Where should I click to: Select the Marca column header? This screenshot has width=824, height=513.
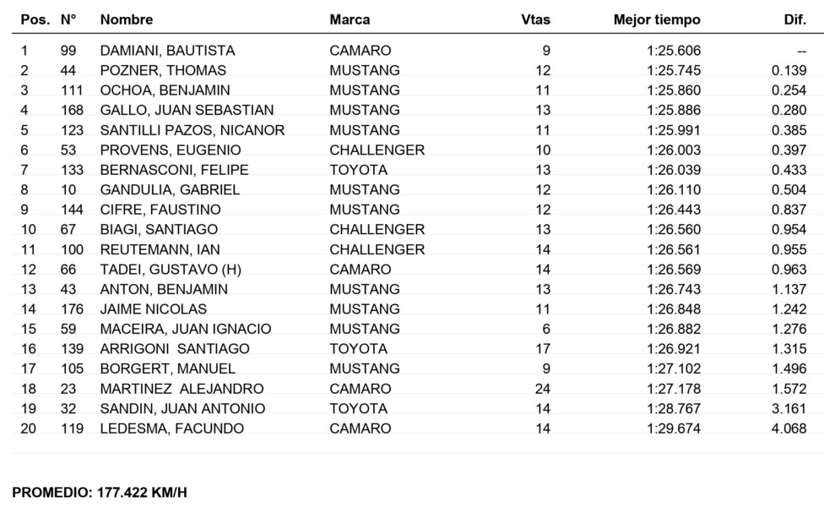point(350,20)
